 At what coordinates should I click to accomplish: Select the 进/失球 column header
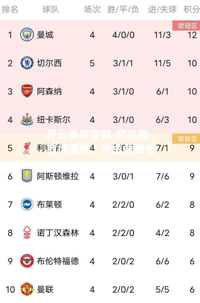(x=162, y=9)
